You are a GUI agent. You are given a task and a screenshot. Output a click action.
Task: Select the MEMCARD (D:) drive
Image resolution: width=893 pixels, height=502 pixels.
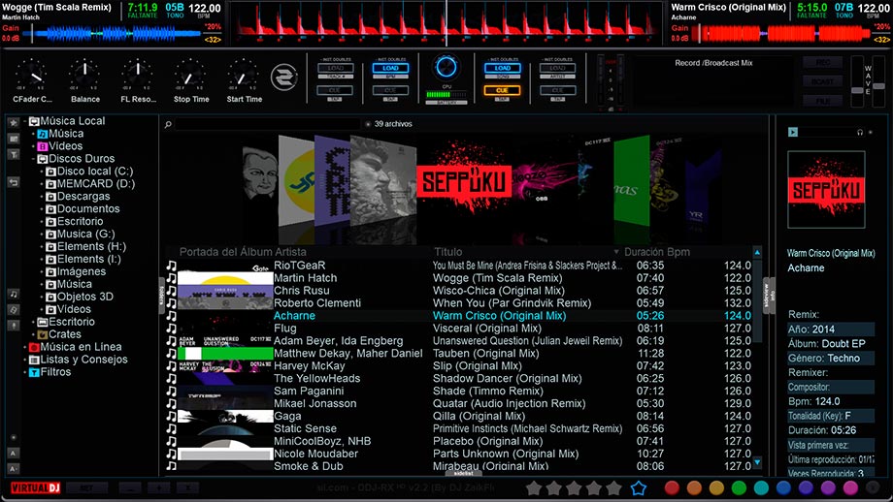[x=96, y=184]
